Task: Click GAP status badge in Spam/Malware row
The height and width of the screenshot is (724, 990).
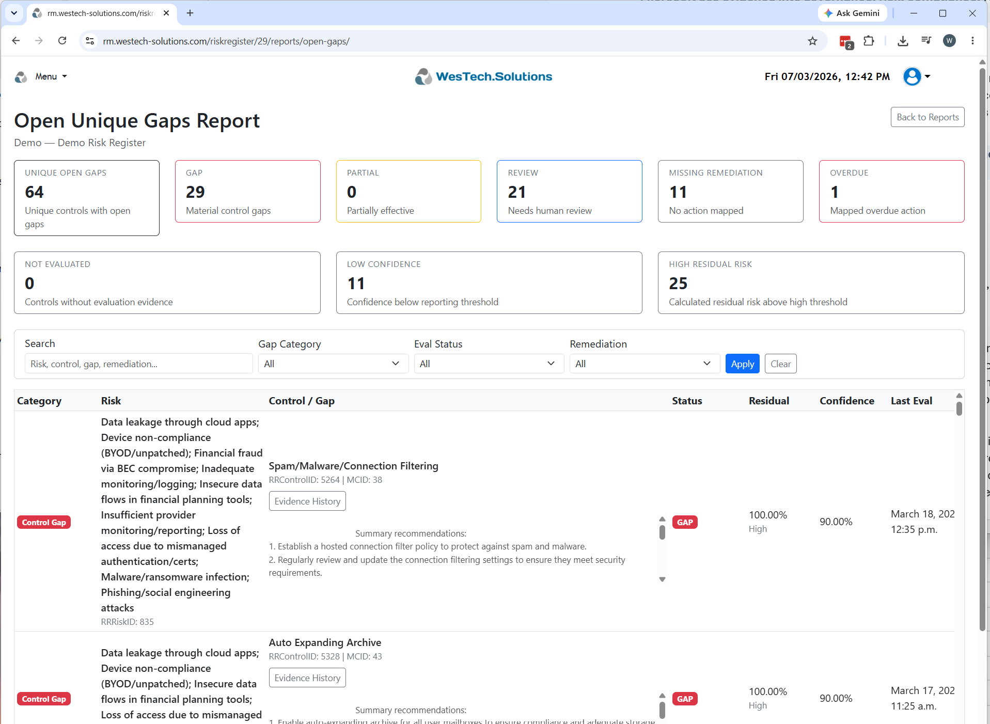Action: pos(685,522)
